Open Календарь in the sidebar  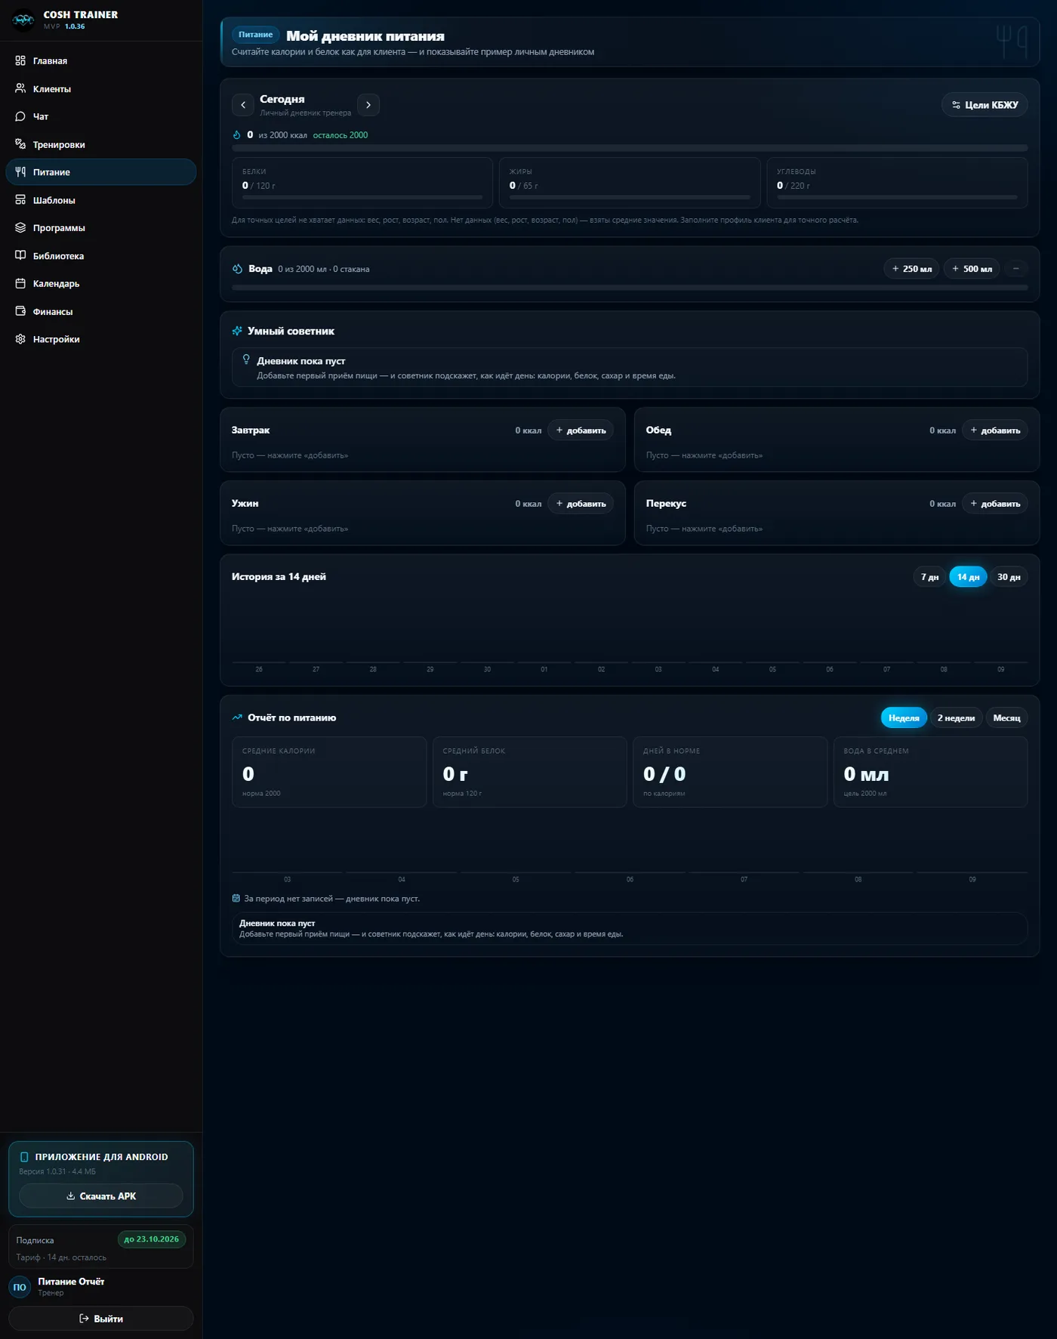pos(101,283)
